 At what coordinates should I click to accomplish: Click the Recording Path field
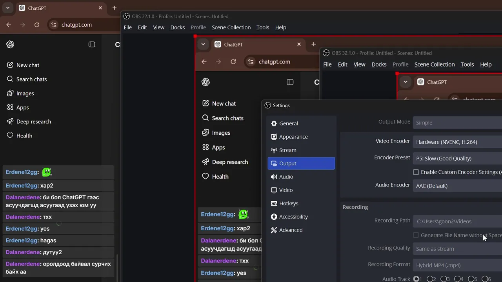point(457,221)
